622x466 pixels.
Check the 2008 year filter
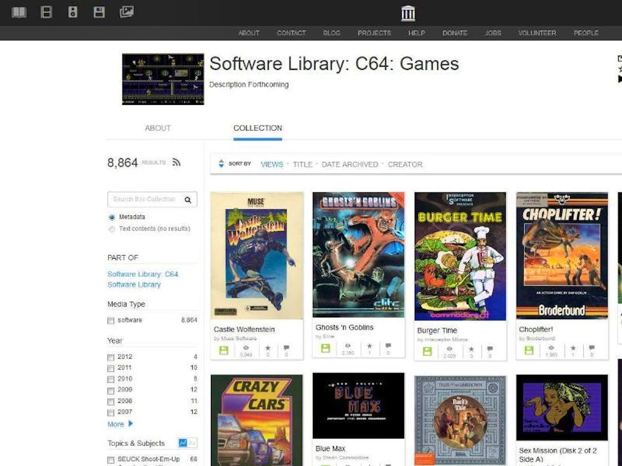point(111,402)
